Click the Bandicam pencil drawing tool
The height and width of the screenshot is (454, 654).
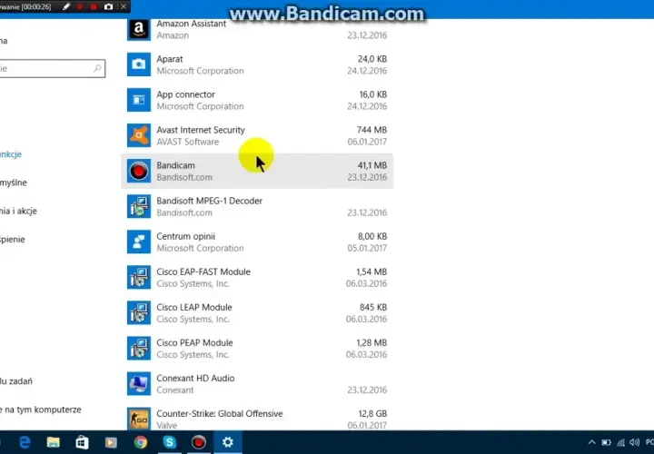pyautogui.click(x=66, y=6)
